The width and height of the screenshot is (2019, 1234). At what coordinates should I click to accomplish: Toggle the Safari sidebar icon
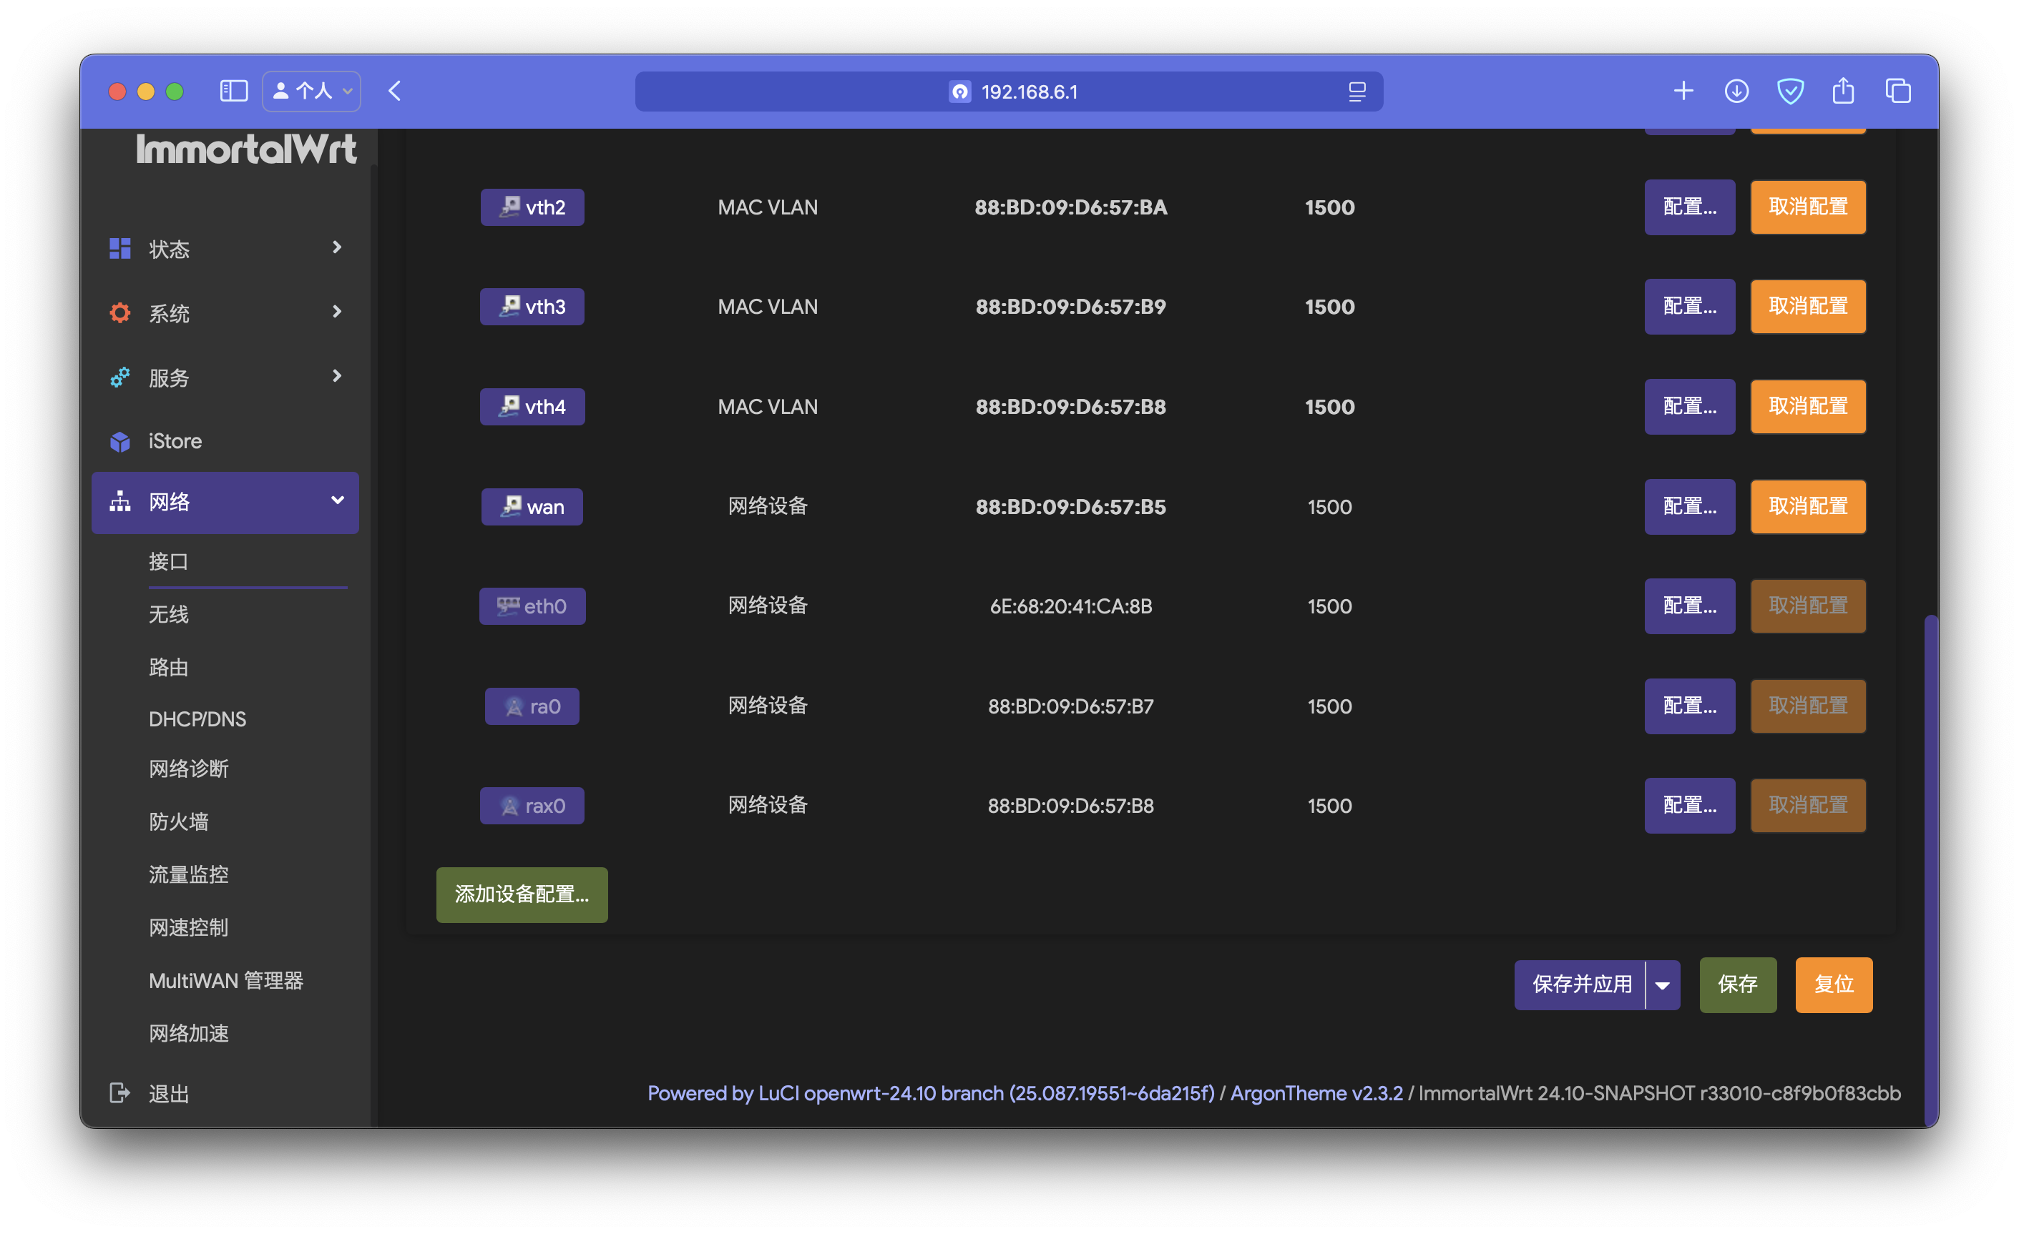tap(233, 91)
